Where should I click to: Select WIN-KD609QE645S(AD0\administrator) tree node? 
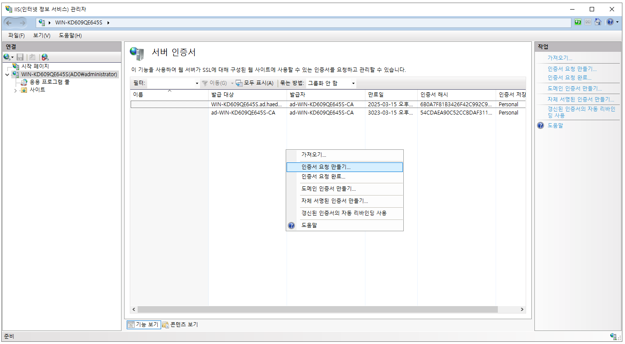[x=69, y=74]
